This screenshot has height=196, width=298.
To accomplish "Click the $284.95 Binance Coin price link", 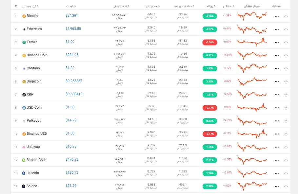I will [x=72, y=55].
